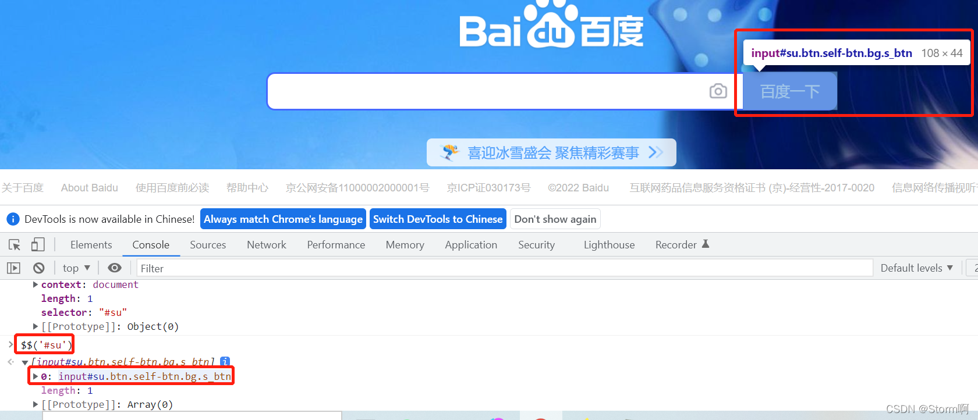The image size is (978, 420).
Task: Click the Baidu logo
Action: (551, 24)
